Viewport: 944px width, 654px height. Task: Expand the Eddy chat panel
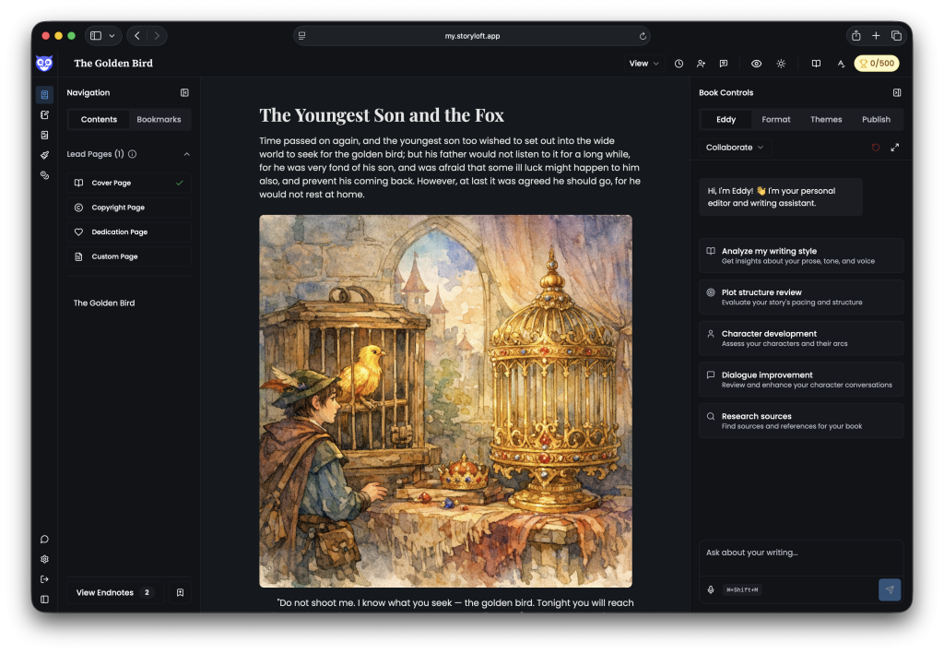click(x=895, y=148)
